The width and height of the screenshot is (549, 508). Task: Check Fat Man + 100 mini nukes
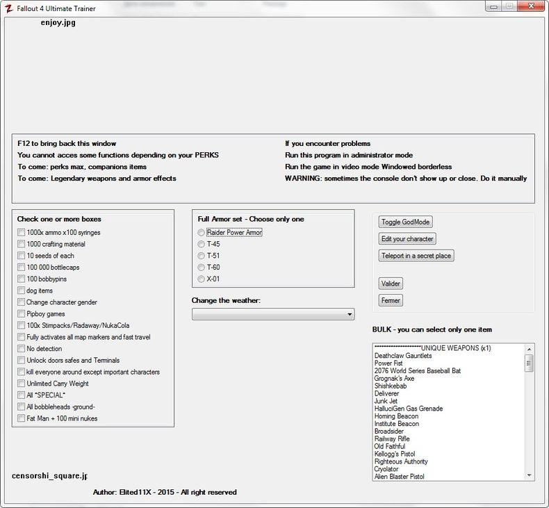pyautogui.click(x=22, y=418)
